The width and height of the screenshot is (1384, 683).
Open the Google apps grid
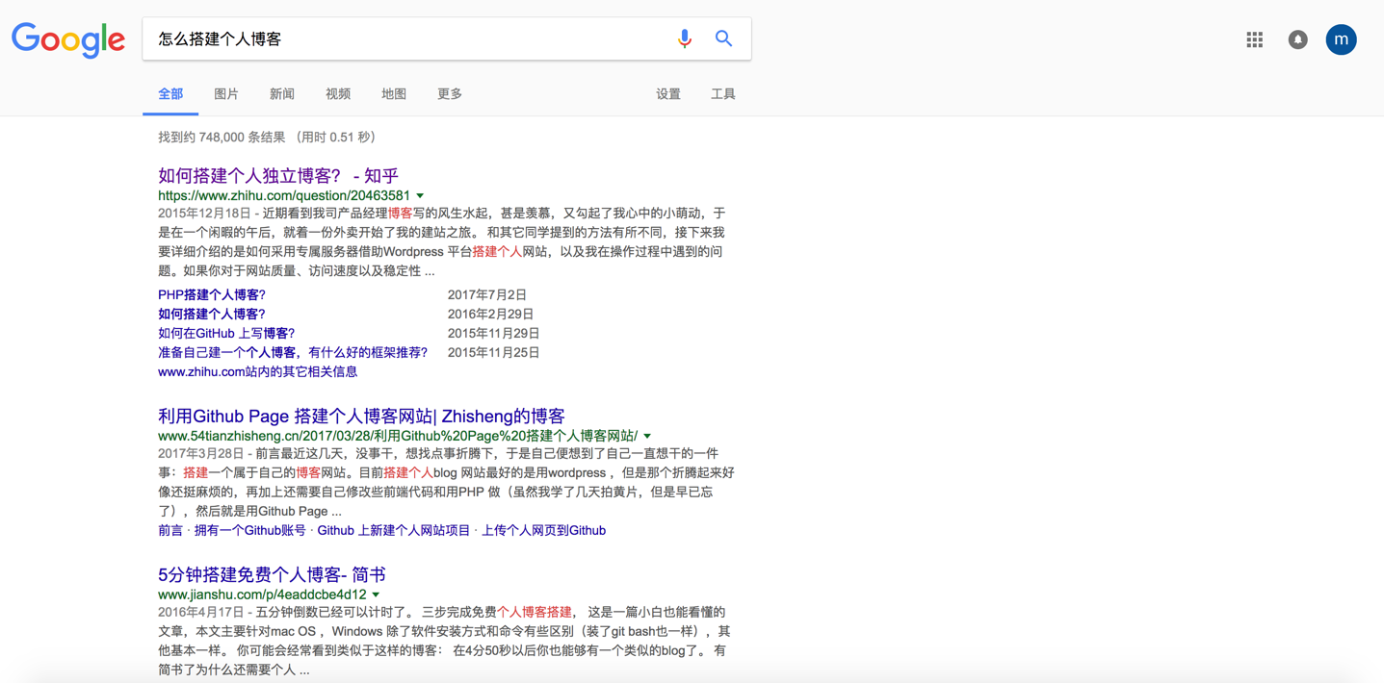click(x=1254, y=39)
